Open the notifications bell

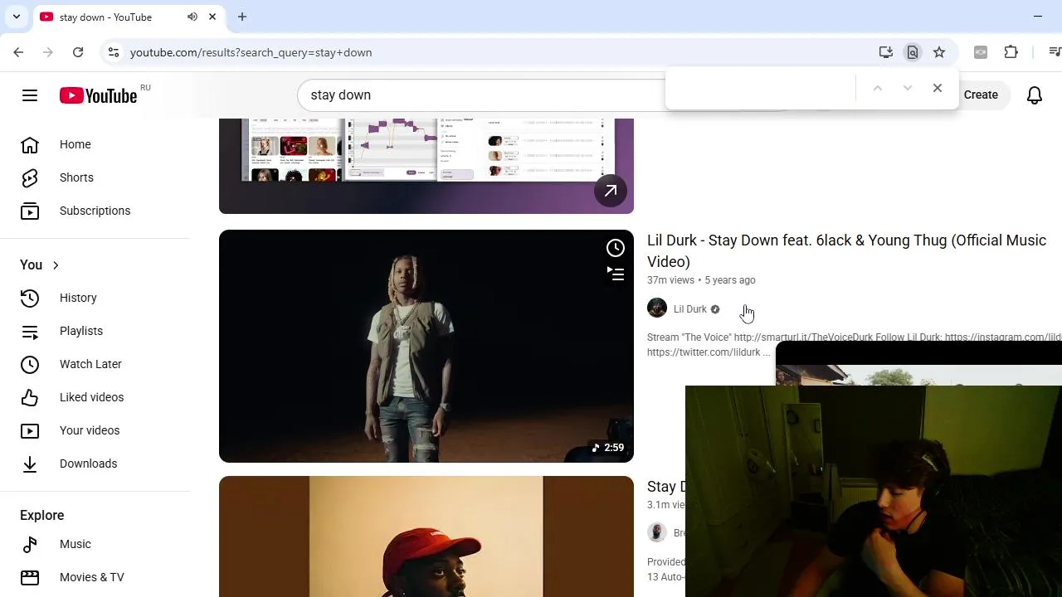(x=1035, y=95)
